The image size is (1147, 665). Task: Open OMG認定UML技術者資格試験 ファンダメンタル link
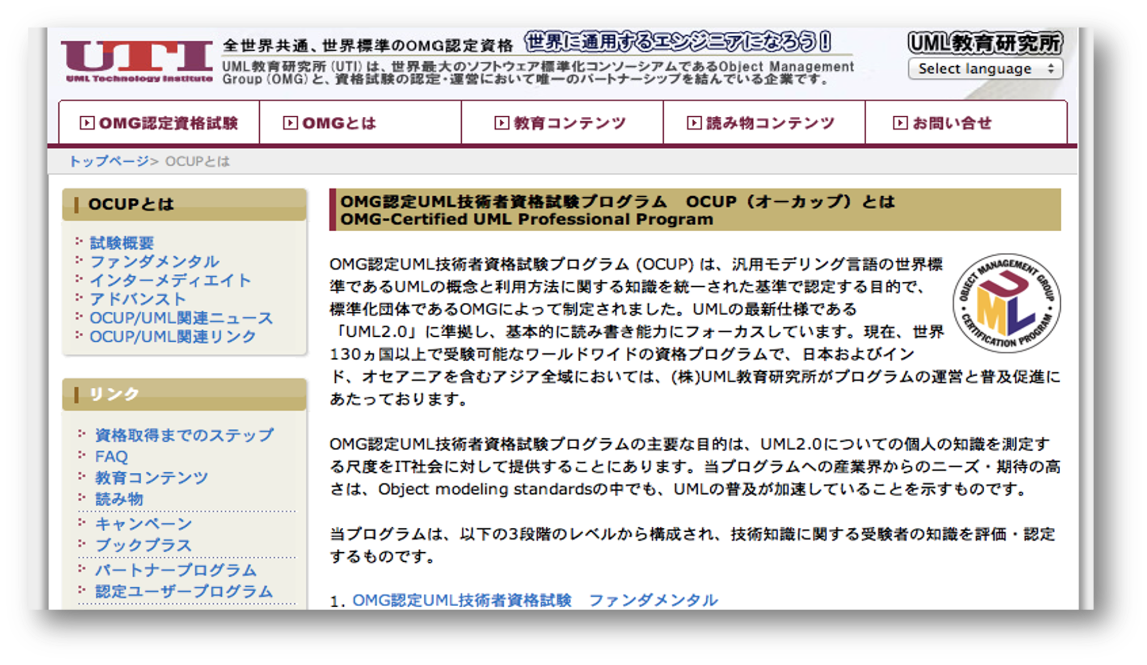click(535, 600)
